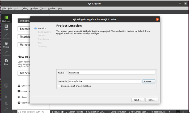The width and height of the screenshot is (190, 114).
Task: Expand the output panes selector arrows
Action: click(x=169, y=112)
